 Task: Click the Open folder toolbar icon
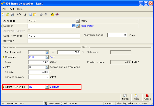[x=8, y=14]
